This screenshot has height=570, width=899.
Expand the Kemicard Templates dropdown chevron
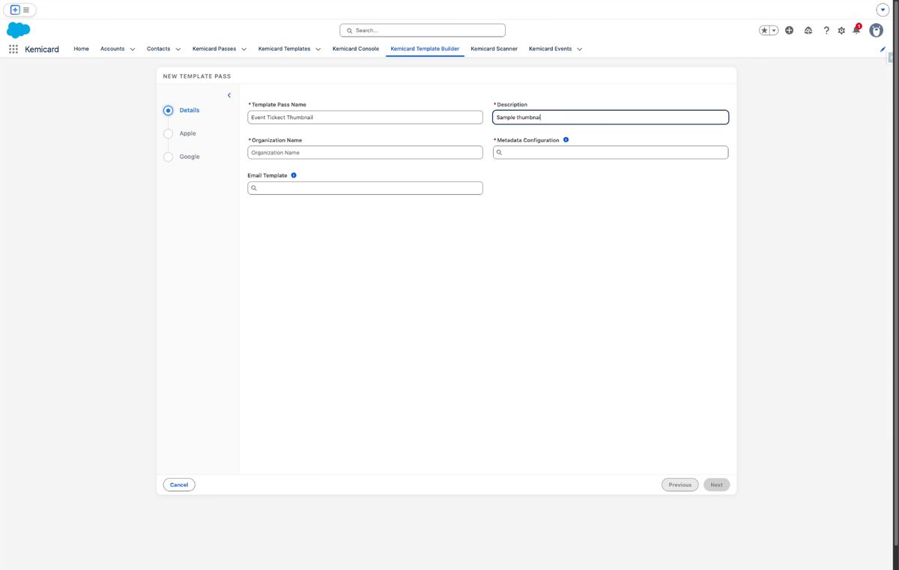318,49
